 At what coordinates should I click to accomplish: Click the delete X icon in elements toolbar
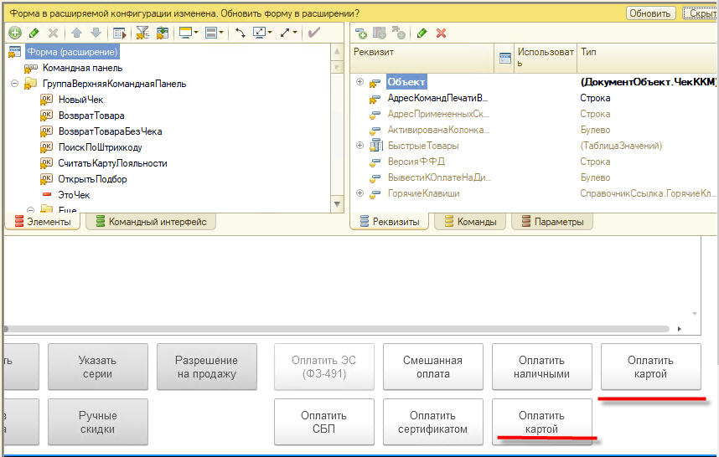click(x=53, y=33)
